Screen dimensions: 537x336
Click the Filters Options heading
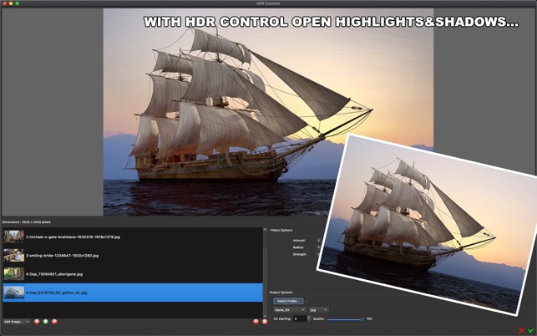click(281, 231)
